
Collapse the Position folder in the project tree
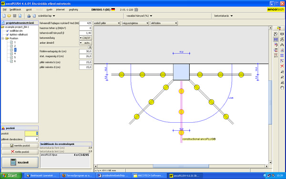pyautogui.click(x=3, y=38)
